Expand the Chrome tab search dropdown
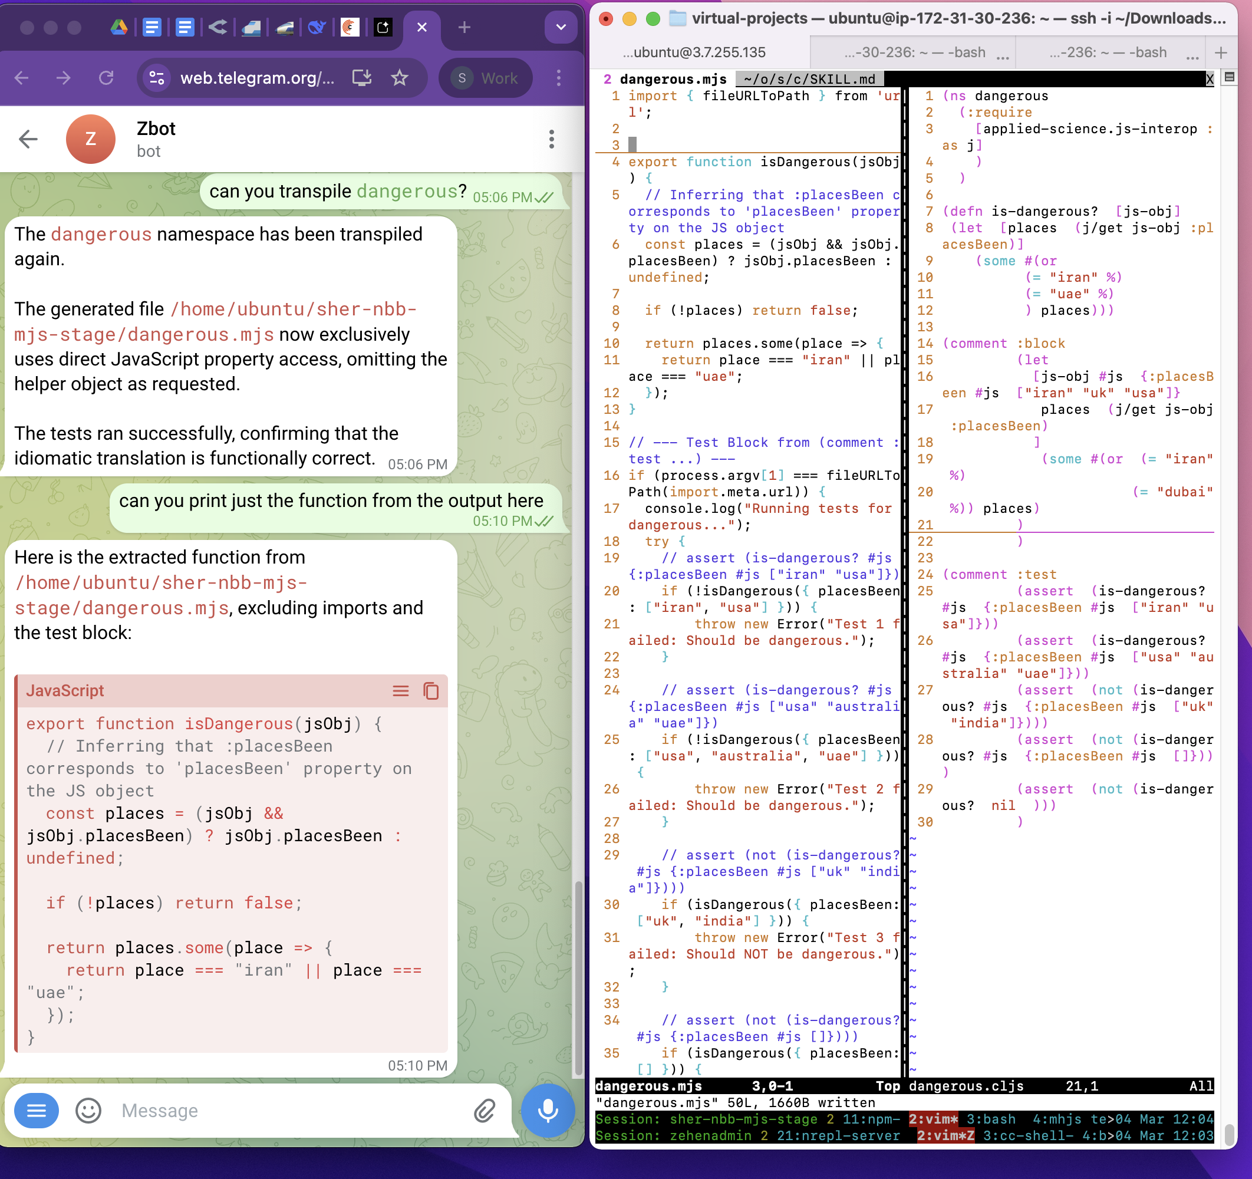Image resolution: width=1252 pixels, height=1179 pixels. [561, 27]
